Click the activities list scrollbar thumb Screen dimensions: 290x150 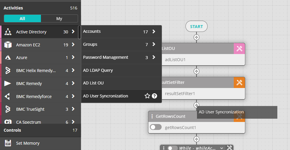click(x=79, y=32)
